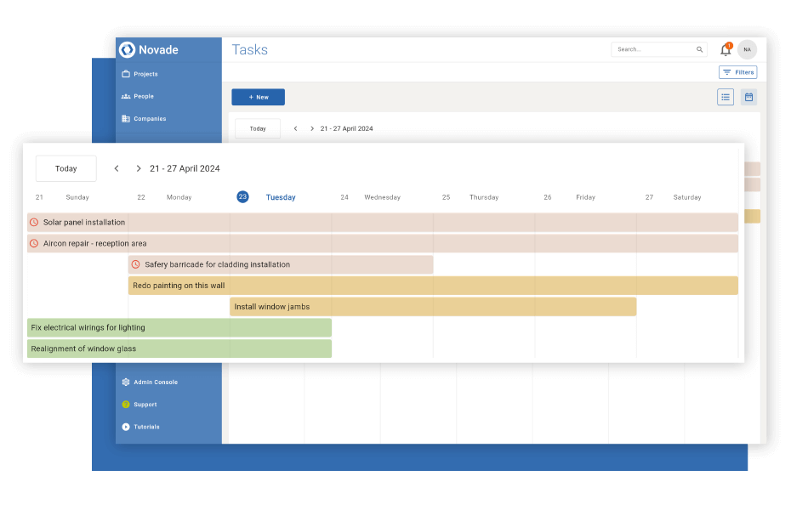Open the user menu via NA avatar
The image size is (791, 510).
747,49
